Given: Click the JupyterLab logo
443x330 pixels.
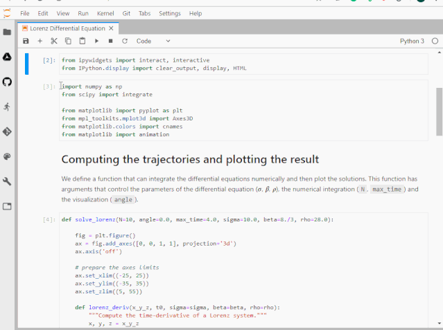Looking at the screenshot, I should [7, 13].
